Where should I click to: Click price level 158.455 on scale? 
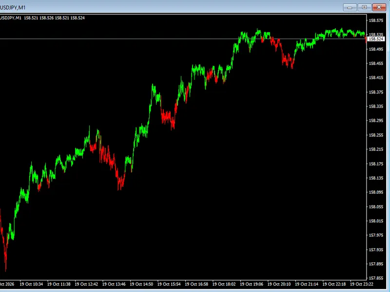376,63
